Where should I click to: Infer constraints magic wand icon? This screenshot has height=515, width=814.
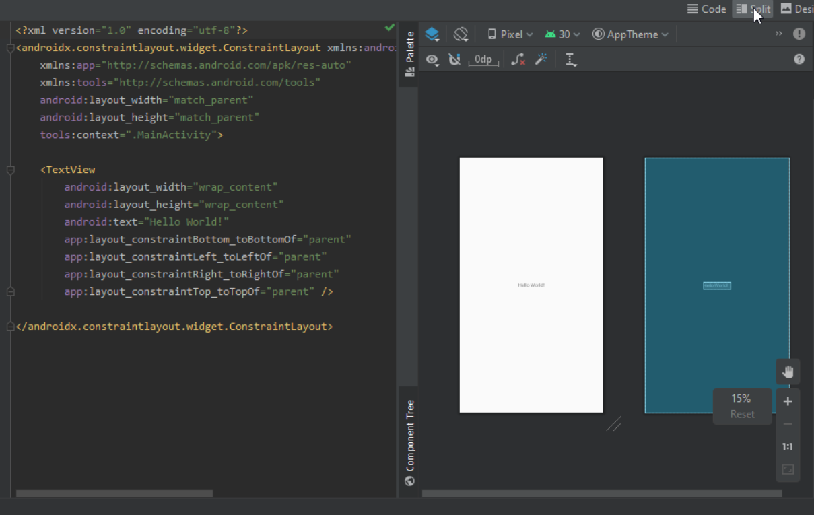click(541, 60)
